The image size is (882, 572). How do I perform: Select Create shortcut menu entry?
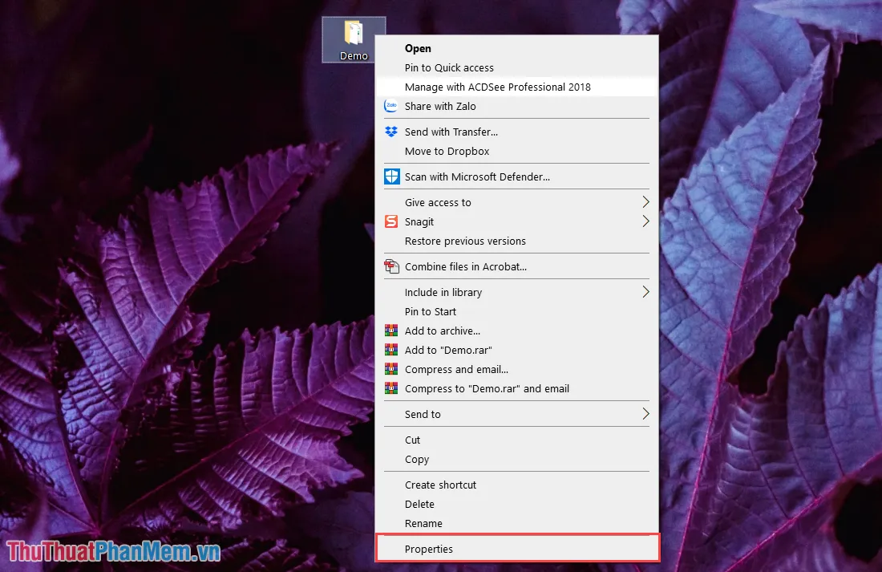(440, 485)
